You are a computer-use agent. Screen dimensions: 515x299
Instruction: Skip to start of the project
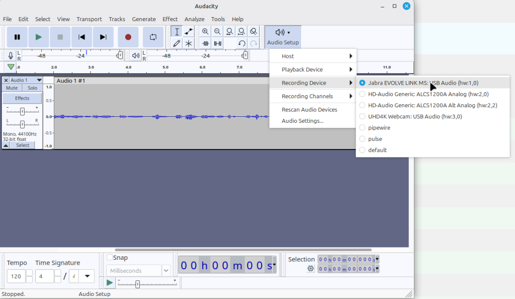click(81, 37)
